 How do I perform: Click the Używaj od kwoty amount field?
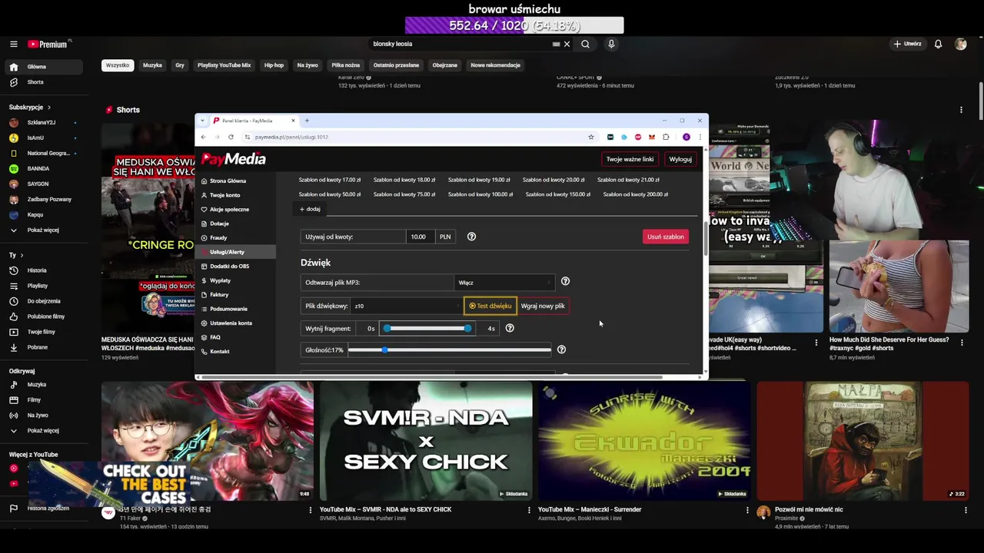421,237
